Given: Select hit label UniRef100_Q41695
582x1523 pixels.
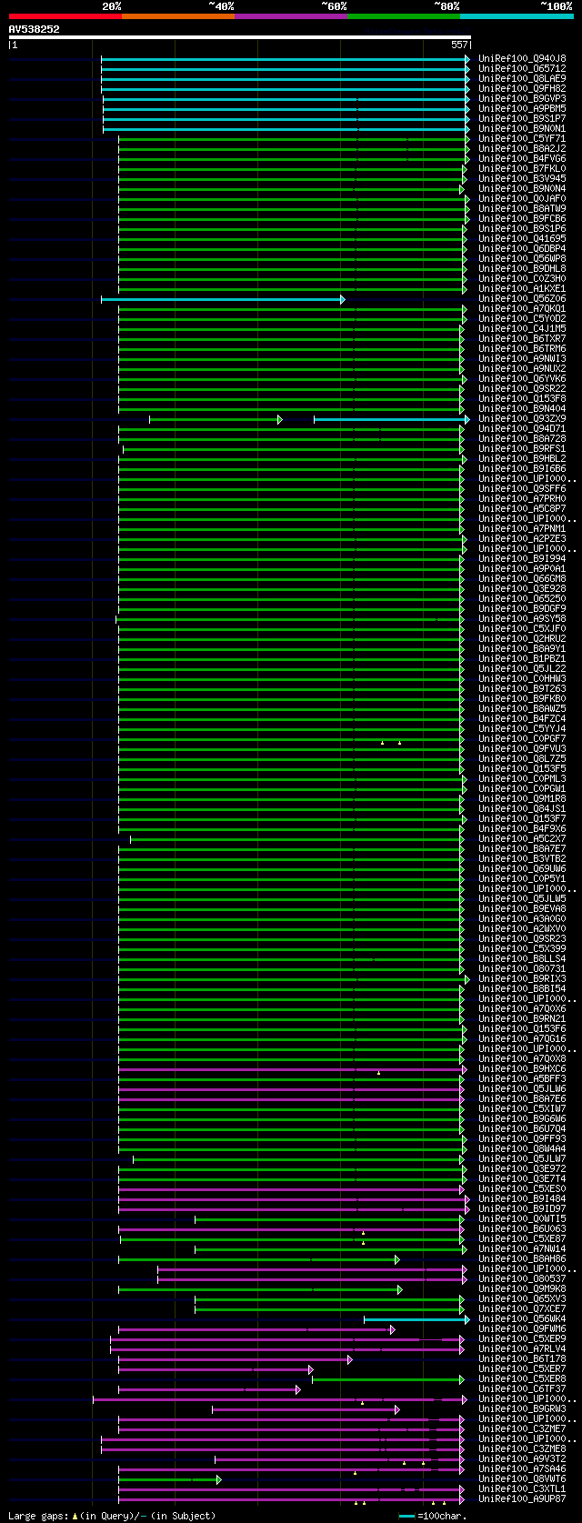Looking at the screenshot, I should 522,238.
